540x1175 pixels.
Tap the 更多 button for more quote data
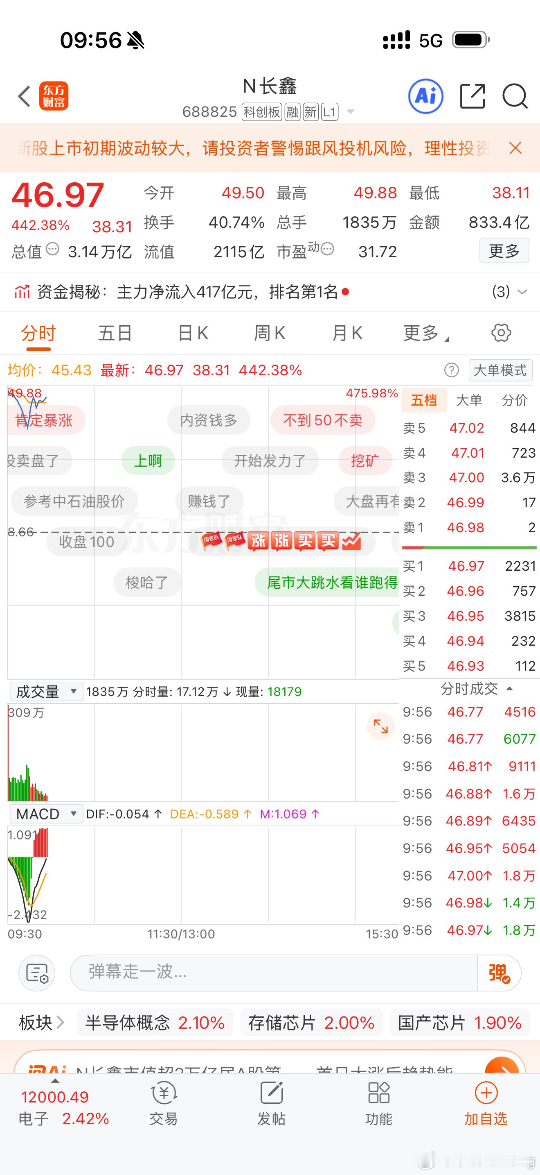[504, 250]
